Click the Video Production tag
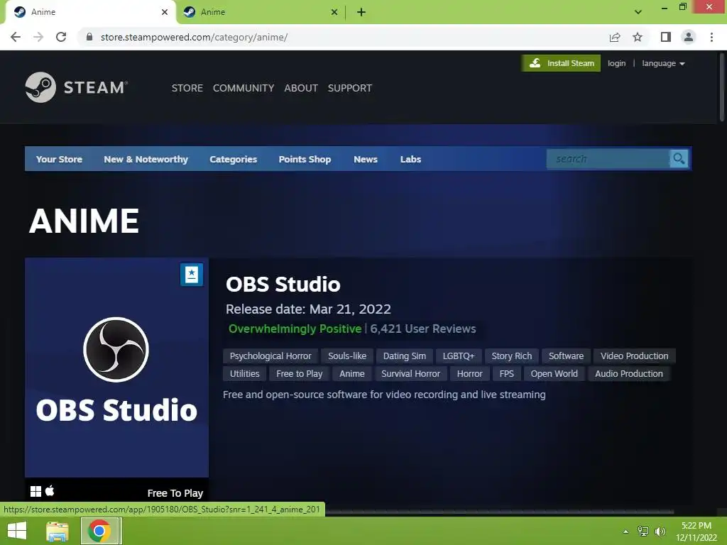Viewport: 727px width, 545px height. (x=634, y=356)
